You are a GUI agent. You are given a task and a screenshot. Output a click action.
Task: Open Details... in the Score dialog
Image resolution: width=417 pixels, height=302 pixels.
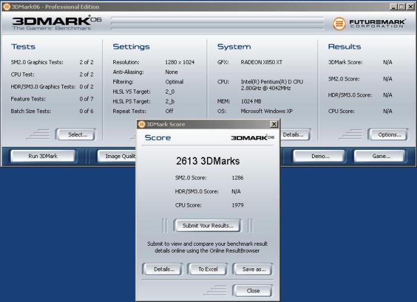[163, 269]
